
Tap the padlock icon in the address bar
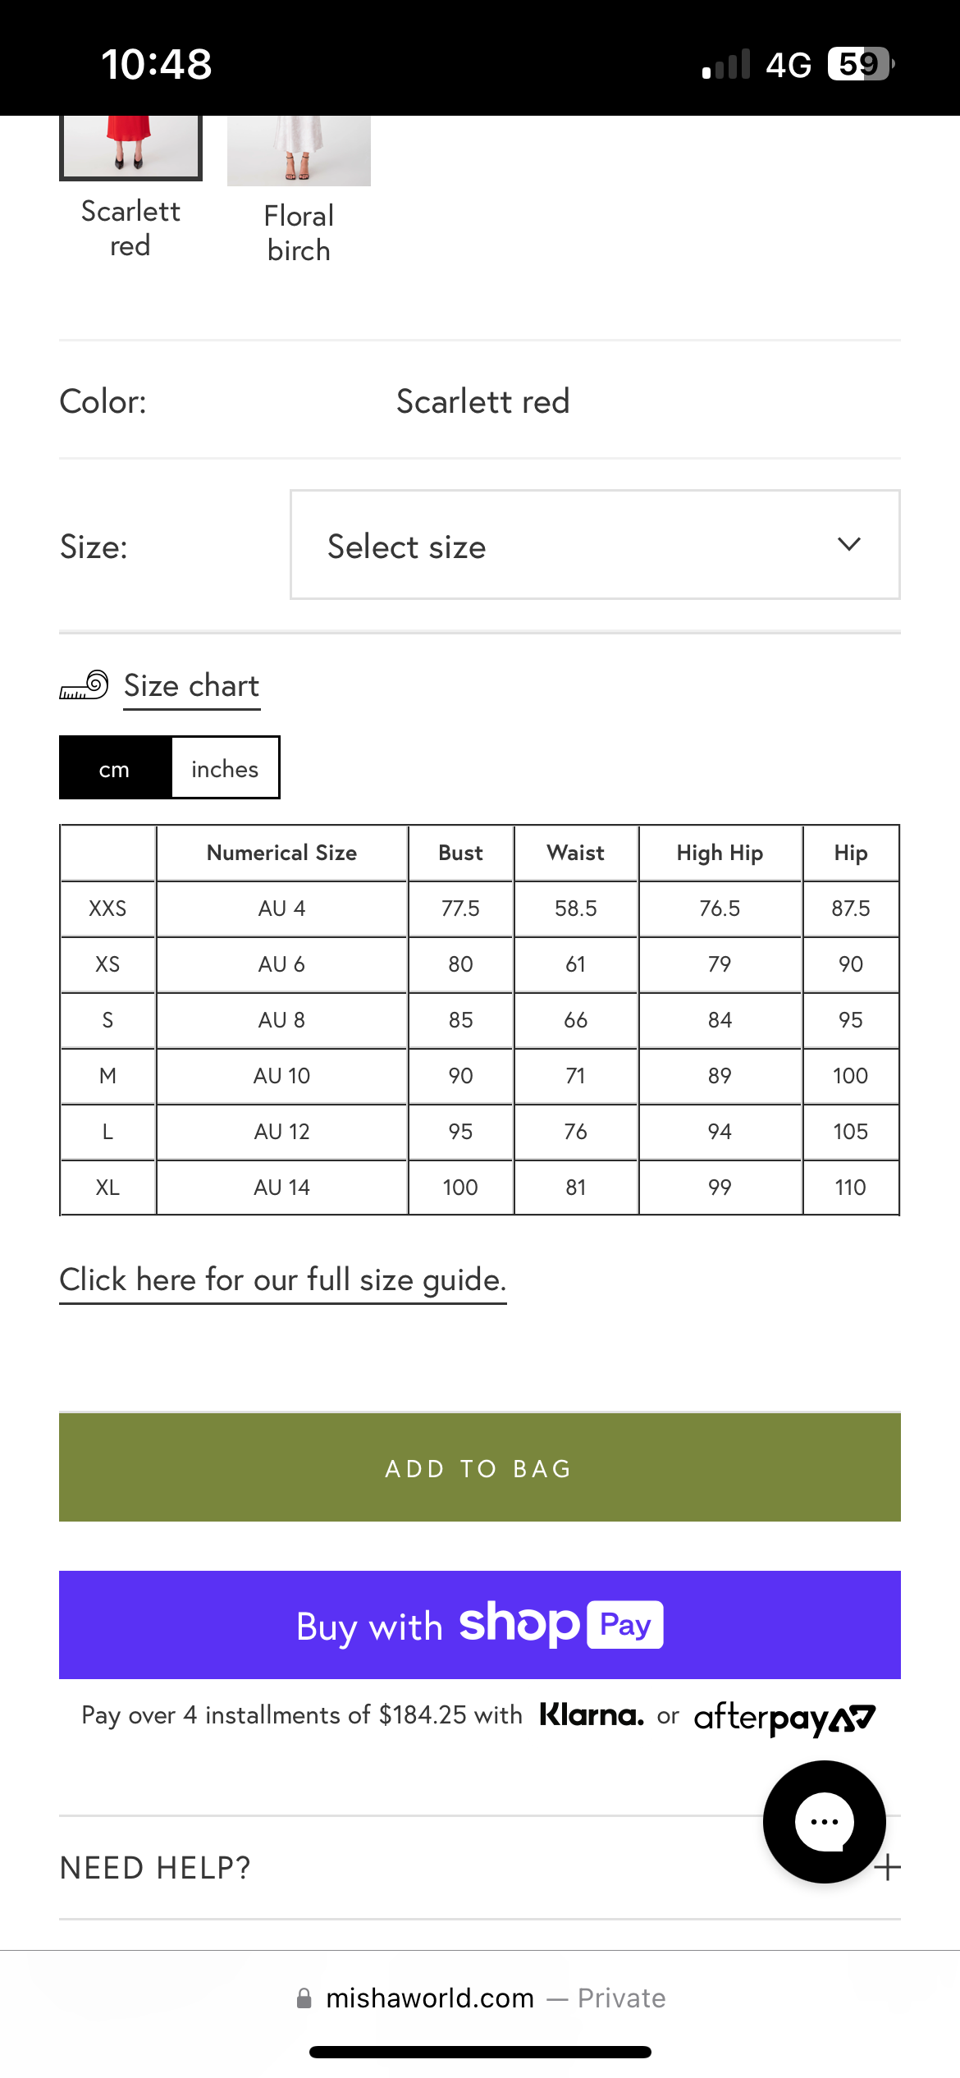coord(304,1998)
